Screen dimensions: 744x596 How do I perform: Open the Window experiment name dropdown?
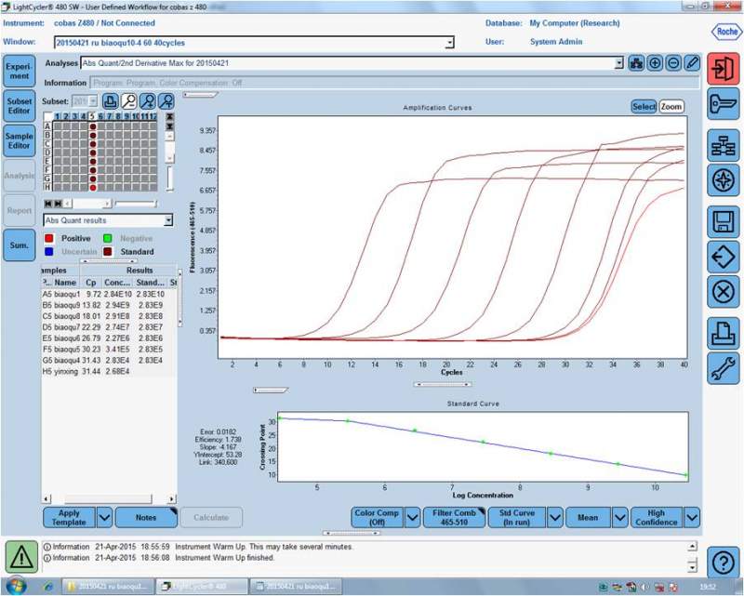(449, 43)
